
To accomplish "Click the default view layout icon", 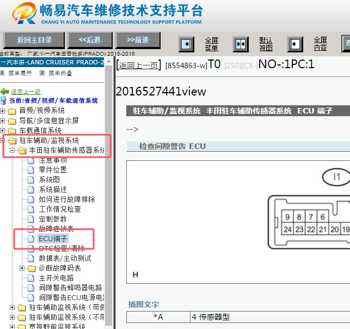I will [241, 44].
